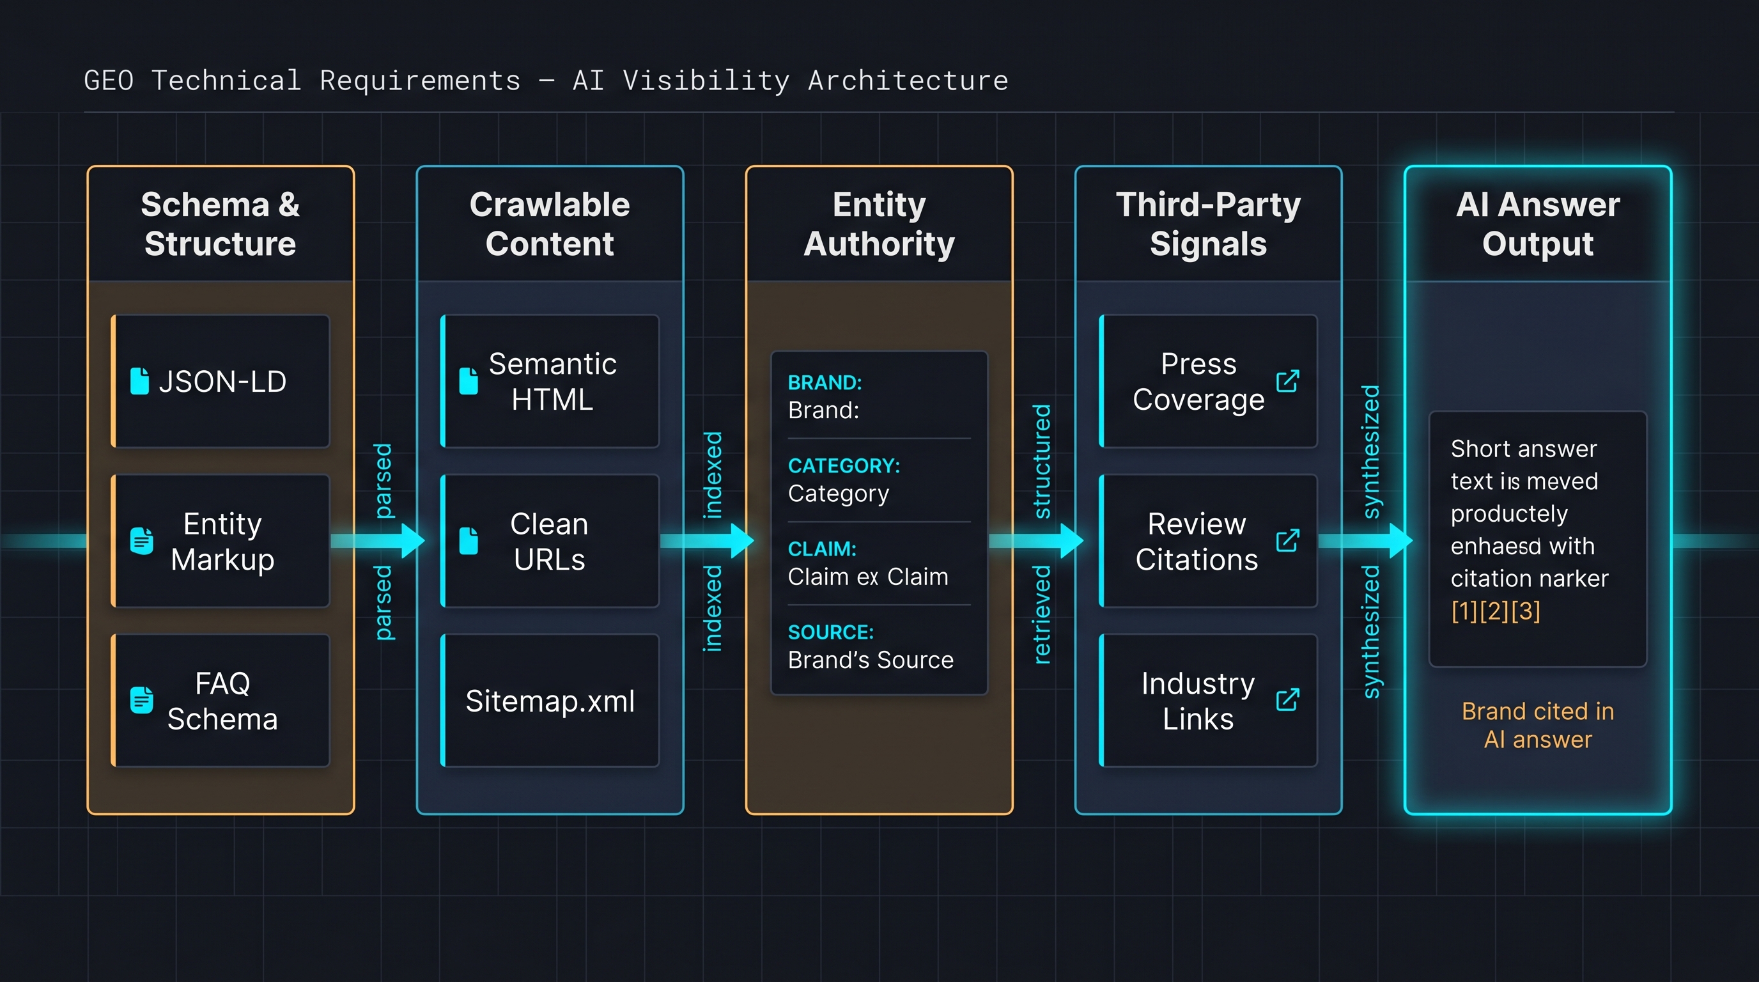The width and height of the screenshot is (1759, 982).
Task: Click the AI Answer Output heading
Action: (1538, 224)
